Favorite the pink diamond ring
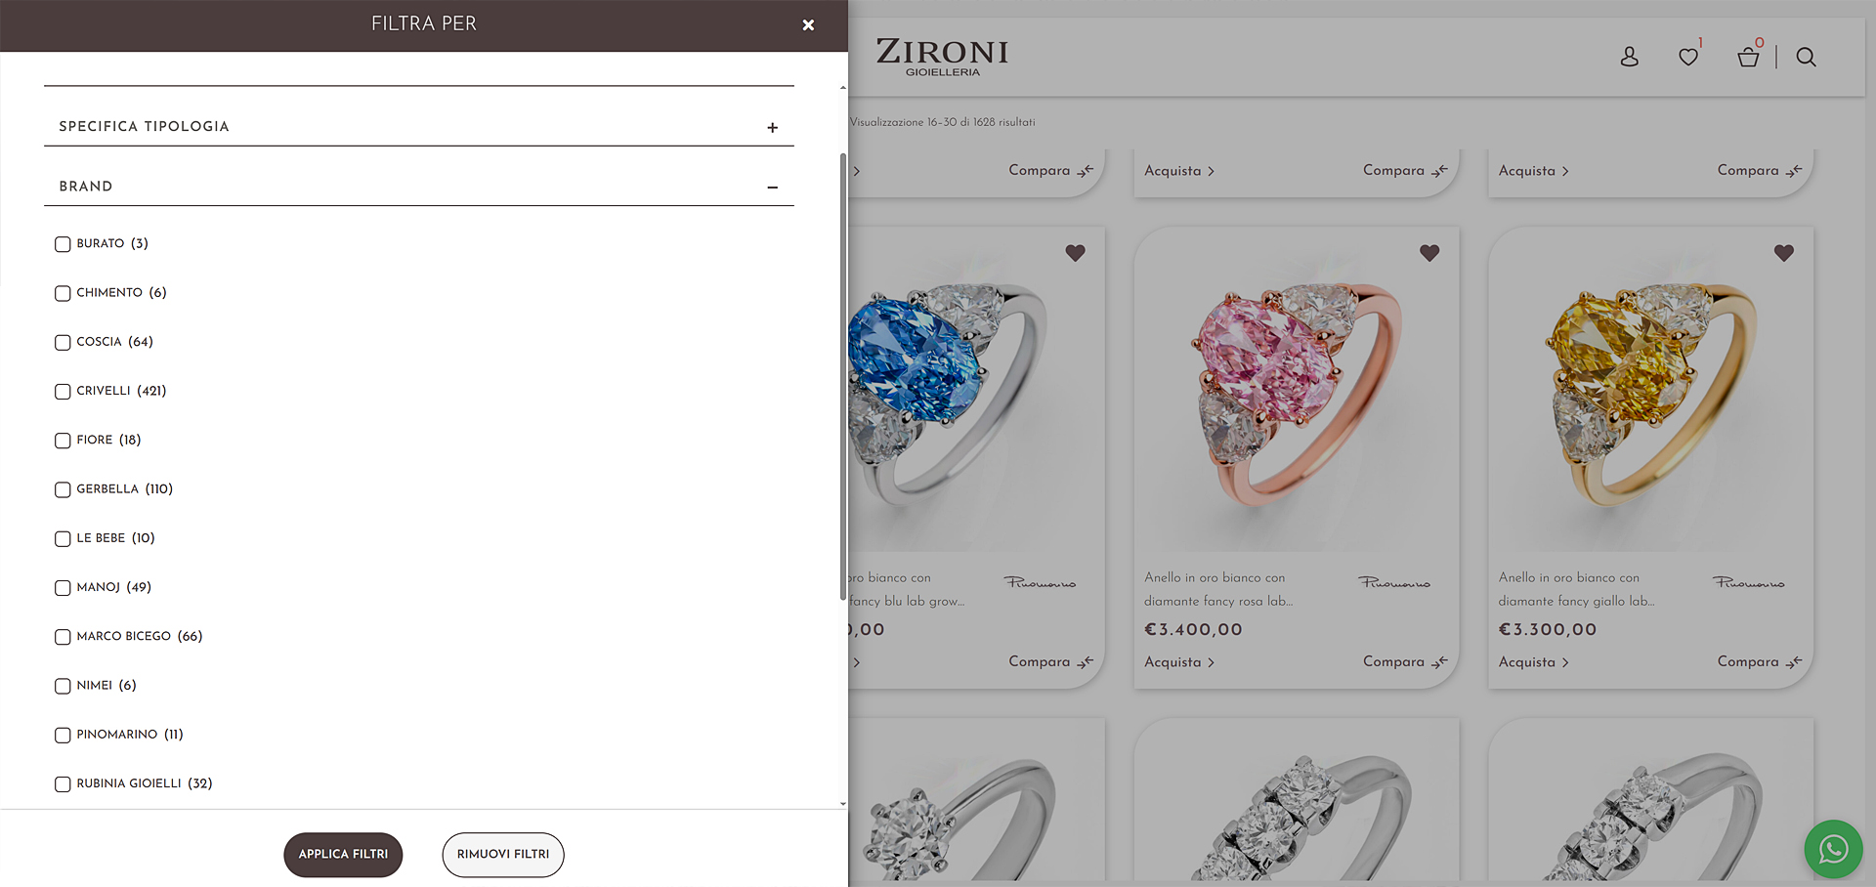The height and width of the screenshot is (887, 1876). 1429,253
